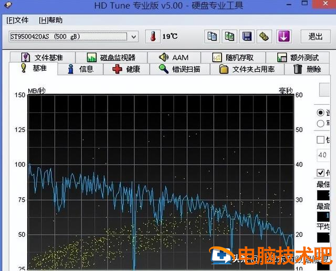Click the options tools icon

(x=264, y=36)
